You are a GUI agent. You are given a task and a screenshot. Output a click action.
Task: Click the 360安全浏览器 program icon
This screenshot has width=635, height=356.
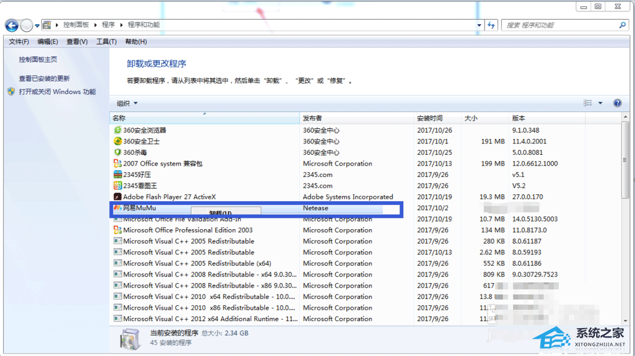[x=117, y=130]
